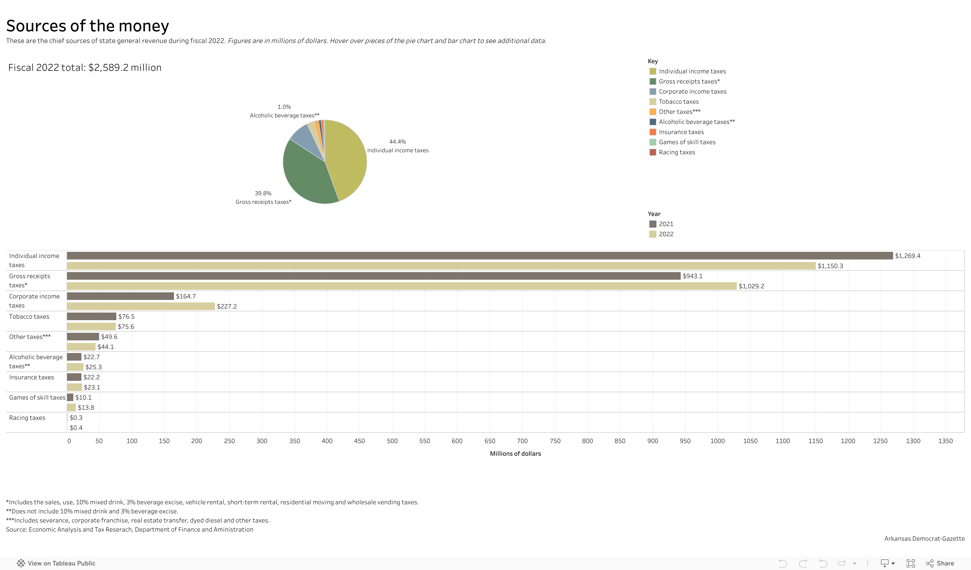Click the Tableau logo icon at bottom left
This screenshot has height=570, width=971.
coord(21,563)
